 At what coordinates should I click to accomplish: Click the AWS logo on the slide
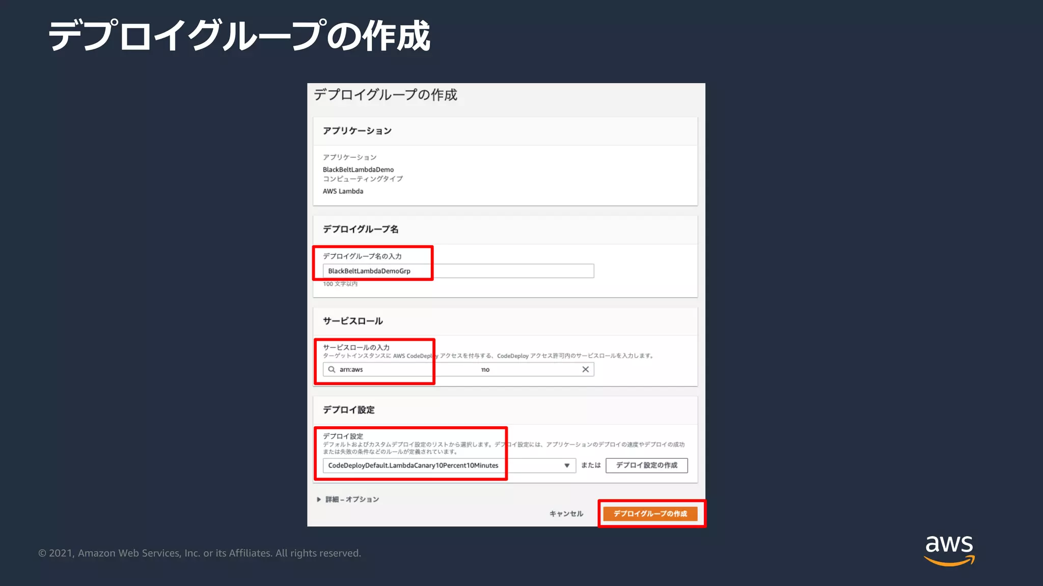(x=949, y=550)
